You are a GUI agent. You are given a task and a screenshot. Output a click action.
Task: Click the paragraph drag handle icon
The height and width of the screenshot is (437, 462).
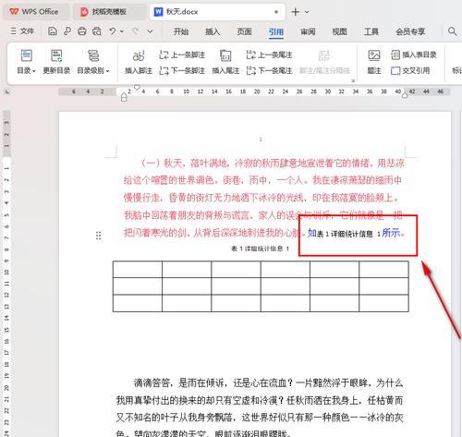99,236
